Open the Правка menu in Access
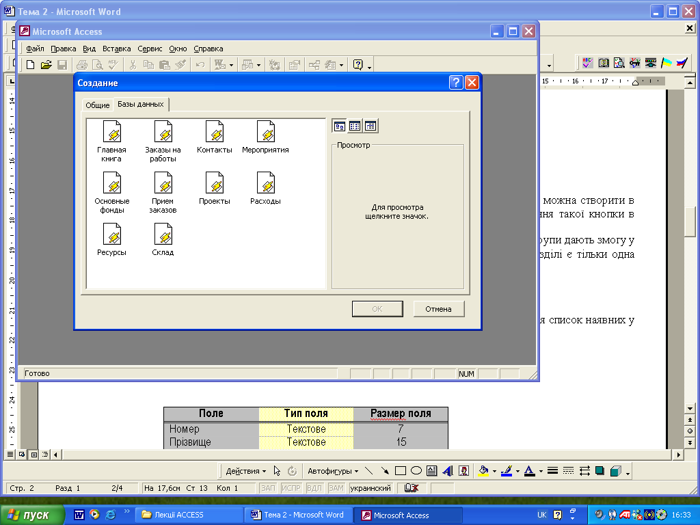This screenshot has height=525, width=700. [x=64, y=49]
